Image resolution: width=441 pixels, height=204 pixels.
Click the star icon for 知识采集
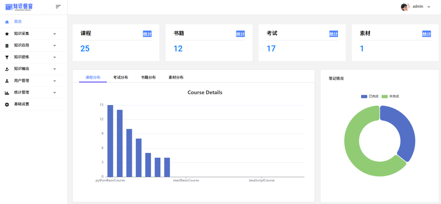point(7,34)
